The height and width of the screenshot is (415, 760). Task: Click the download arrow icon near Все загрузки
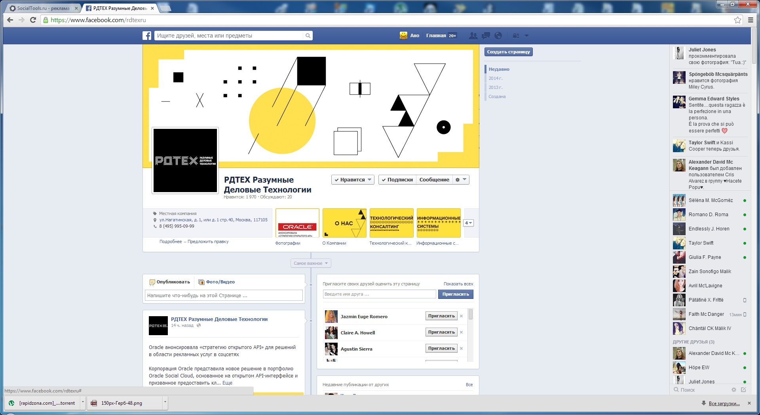pos(704,403)
